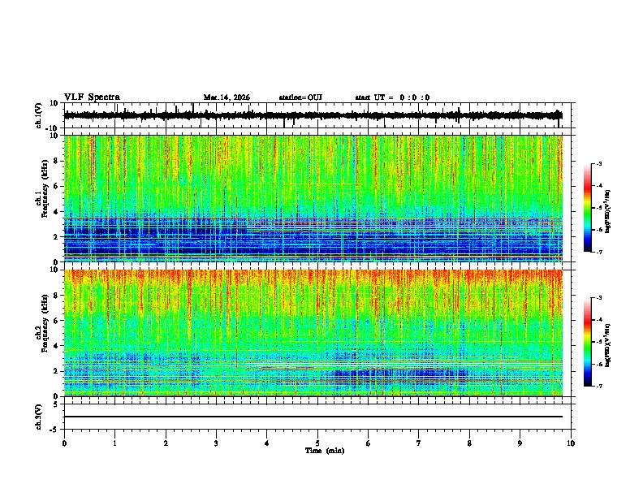The width and height of the screenshot is (643, 497).
Task: Click the "-5" tick on ch.3(V) axis
Action: click(54, 430)
